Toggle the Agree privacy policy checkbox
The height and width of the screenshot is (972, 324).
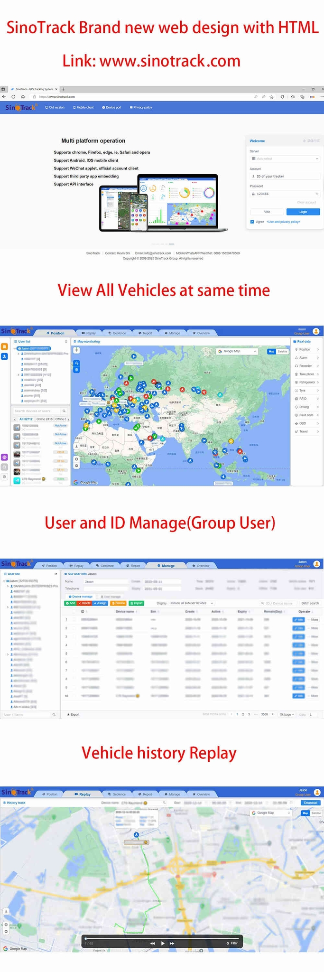tap(252, 222)
